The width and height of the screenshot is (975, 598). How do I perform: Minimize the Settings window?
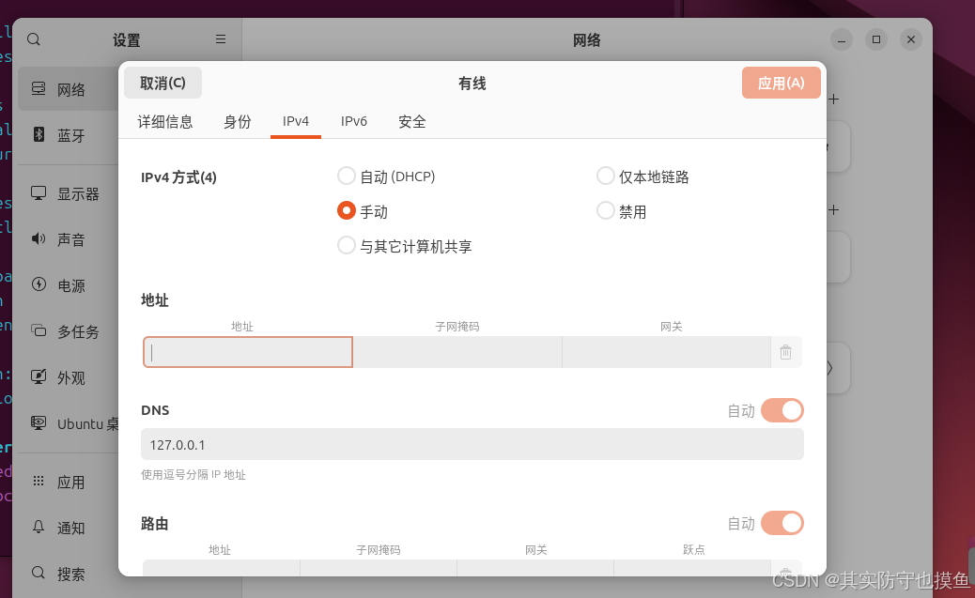pos(842,39)
